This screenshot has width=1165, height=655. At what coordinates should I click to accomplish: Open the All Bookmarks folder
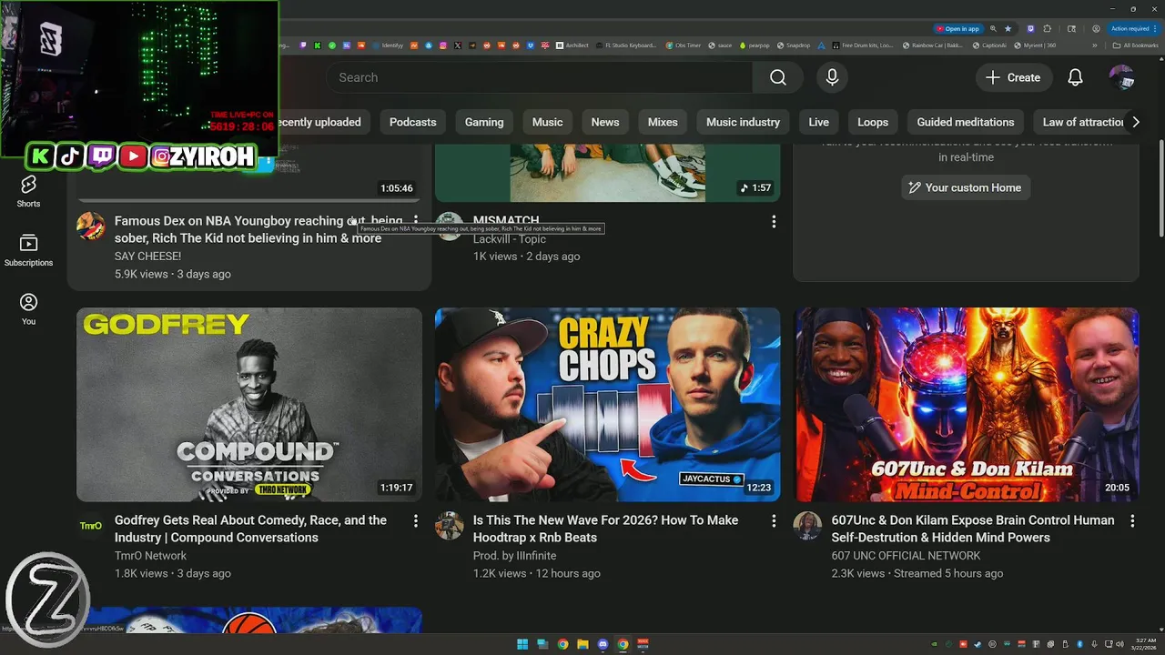pos(1135,45)
